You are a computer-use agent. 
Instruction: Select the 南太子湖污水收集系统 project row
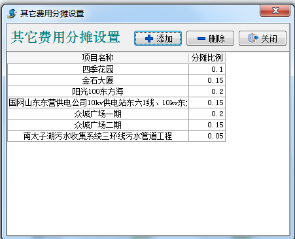(116, 136)
